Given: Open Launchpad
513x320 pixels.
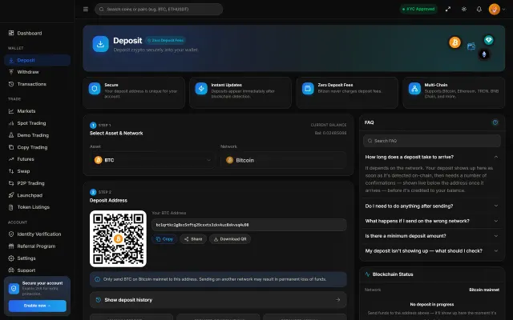Looking at the screenshot, I should point(38,195).
